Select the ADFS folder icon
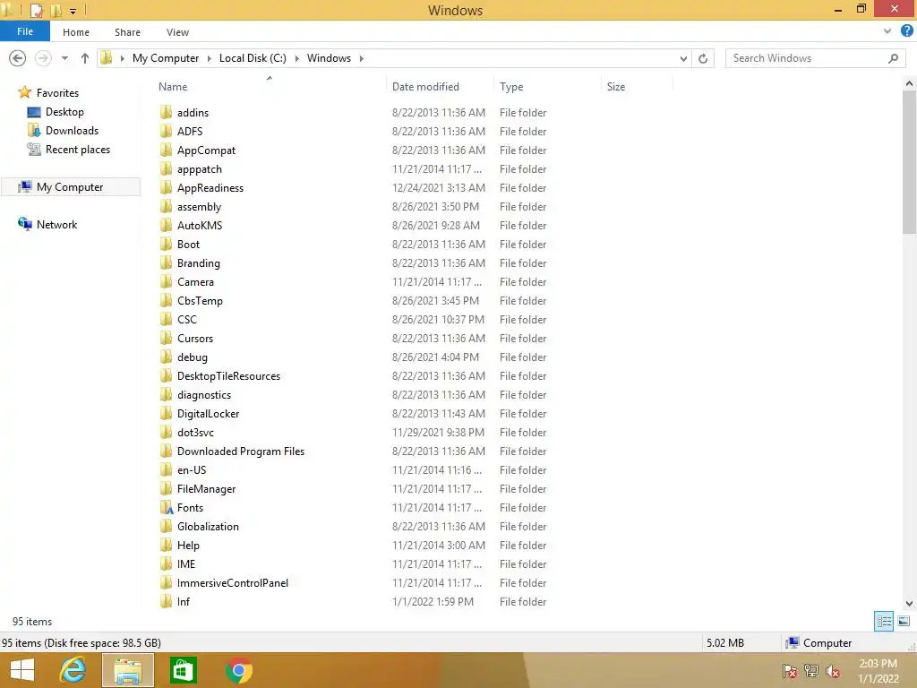917x688 pixels. (x=166, y=131)
